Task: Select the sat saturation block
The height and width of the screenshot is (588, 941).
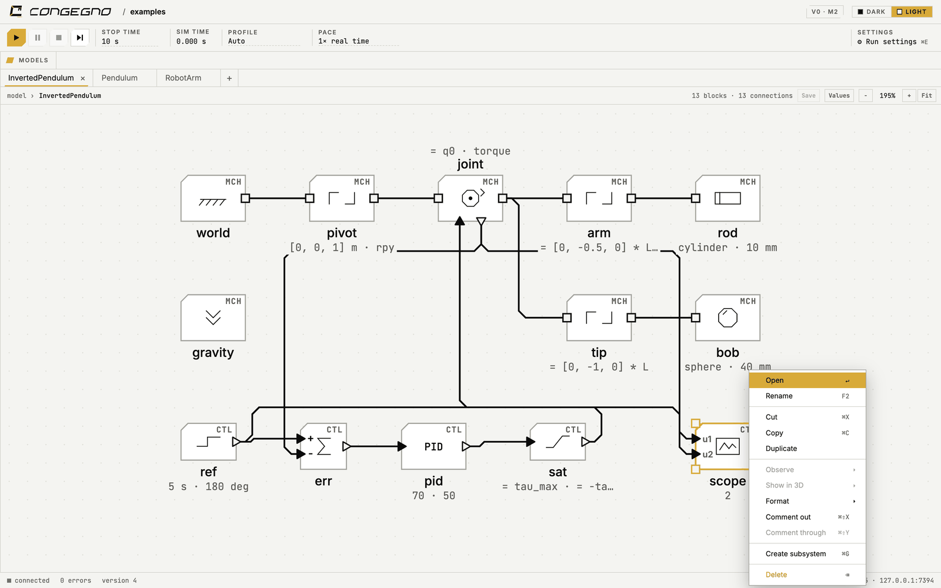Action: [558, 442]
